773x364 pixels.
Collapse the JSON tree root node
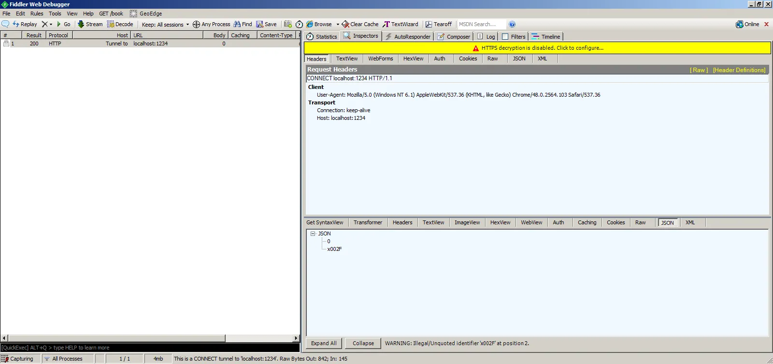(313, 233)
